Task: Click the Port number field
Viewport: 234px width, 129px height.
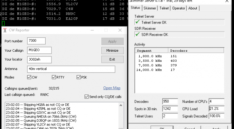Action: pyautogui.click(x=36, y=41)
